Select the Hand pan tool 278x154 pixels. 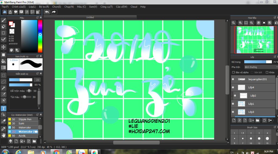coord(3,135)
